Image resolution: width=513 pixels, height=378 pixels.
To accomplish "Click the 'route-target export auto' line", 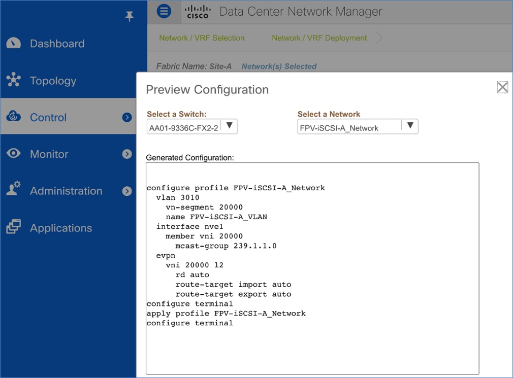I will point(233,294).
